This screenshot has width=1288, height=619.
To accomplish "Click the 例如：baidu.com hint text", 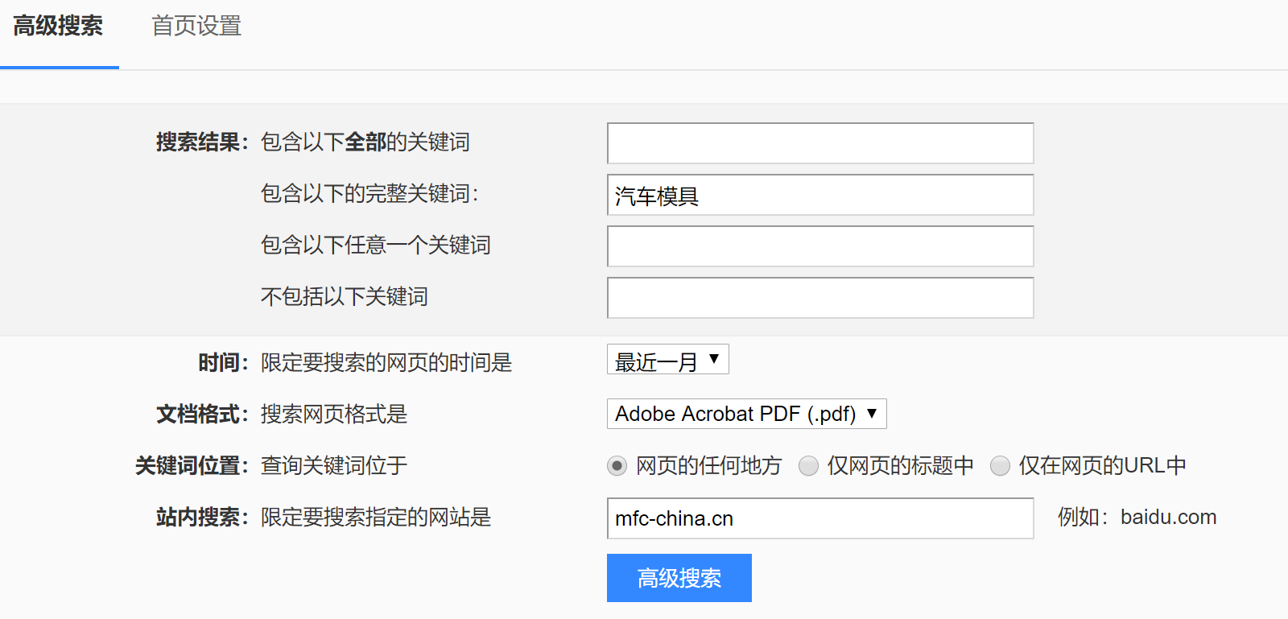I will pyautogui.click(x=1137, y=518).
